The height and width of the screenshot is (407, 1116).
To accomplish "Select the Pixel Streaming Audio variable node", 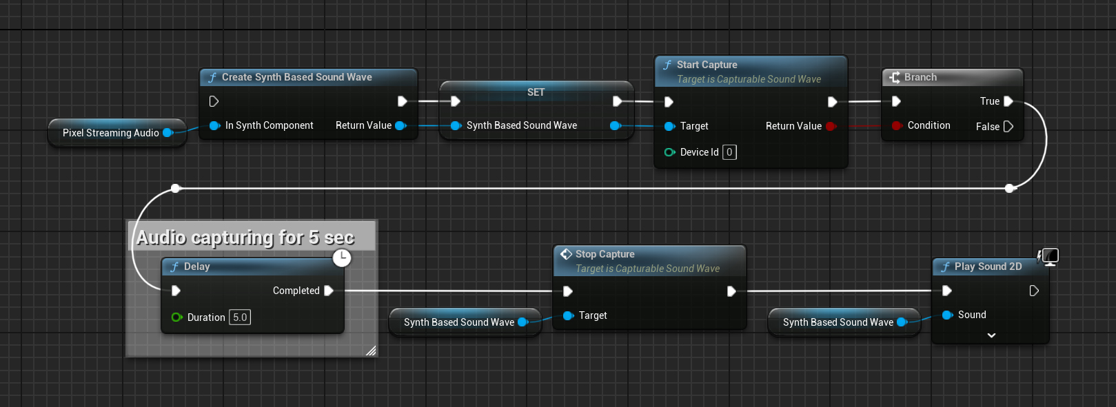I will pyautogui.click(x=116, y=133).
